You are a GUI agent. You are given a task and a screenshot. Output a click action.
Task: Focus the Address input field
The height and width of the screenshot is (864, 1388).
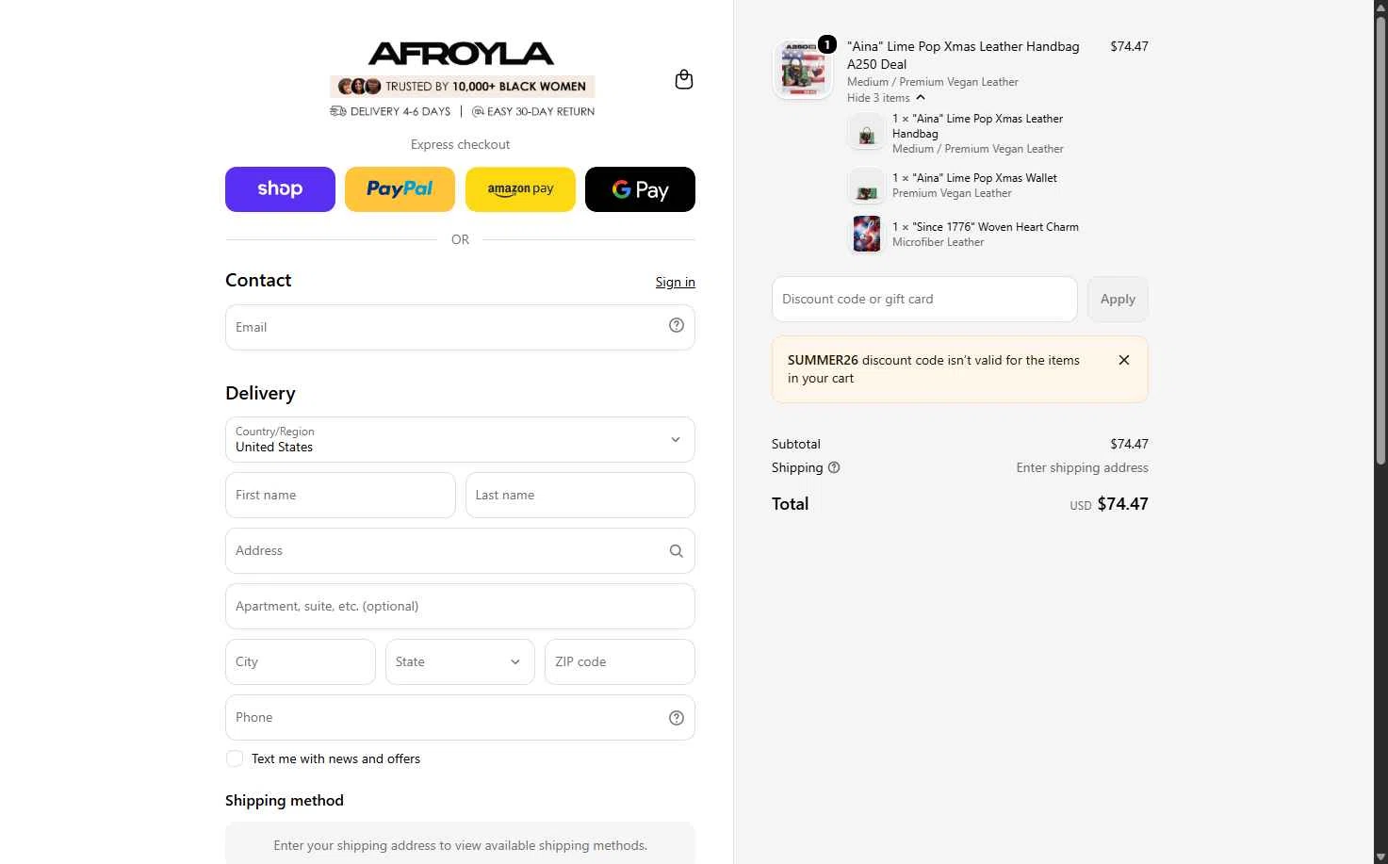[x=460, y=551]
